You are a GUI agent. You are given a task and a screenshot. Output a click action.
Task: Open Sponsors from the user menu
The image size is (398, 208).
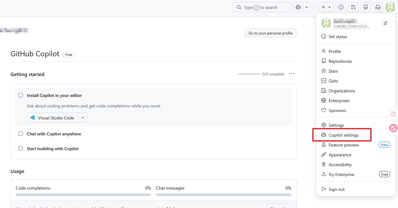(356, 110)
